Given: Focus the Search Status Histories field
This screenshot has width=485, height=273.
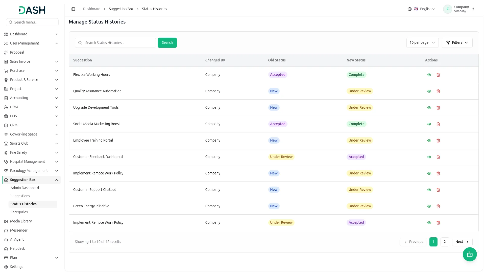Looking at the screenshot, I should click(x=115, y=43).
